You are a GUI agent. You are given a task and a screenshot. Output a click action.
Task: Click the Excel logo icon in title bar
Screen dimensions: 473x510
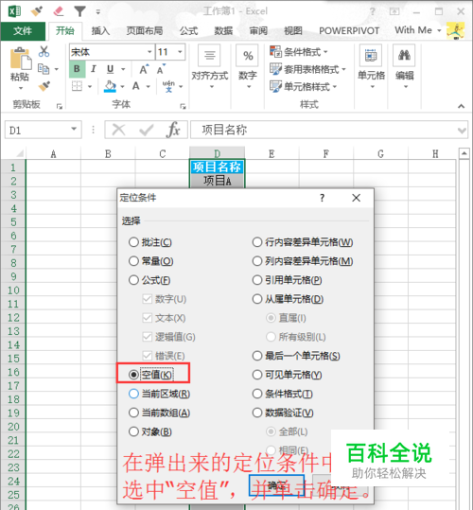14,11
